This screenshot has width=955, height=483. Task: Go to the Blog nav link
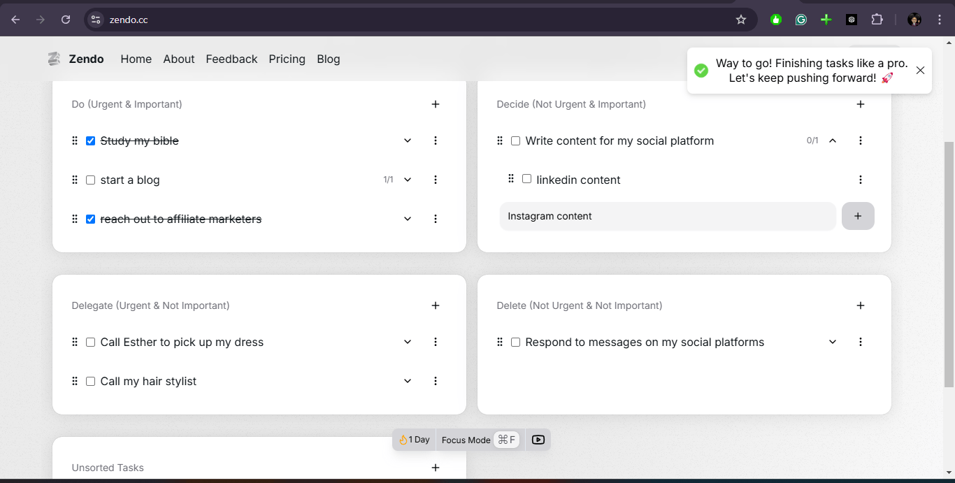coord(328,59)
